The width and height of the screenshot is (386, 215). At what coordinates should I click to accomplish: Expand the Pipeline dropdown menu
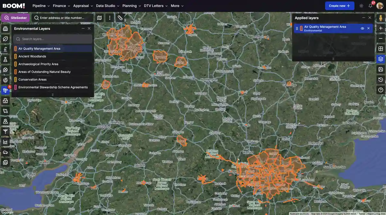click(41, 6)
